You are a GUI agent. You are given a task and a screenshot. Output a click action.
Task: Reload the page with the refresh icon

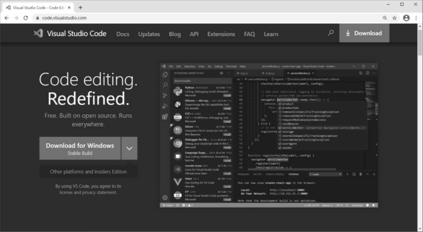[26, 18]
